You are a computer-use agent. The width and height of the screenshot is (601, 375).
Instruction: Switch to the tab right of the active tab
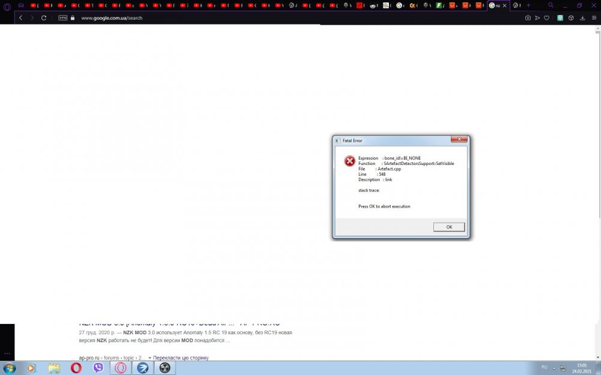517,5
